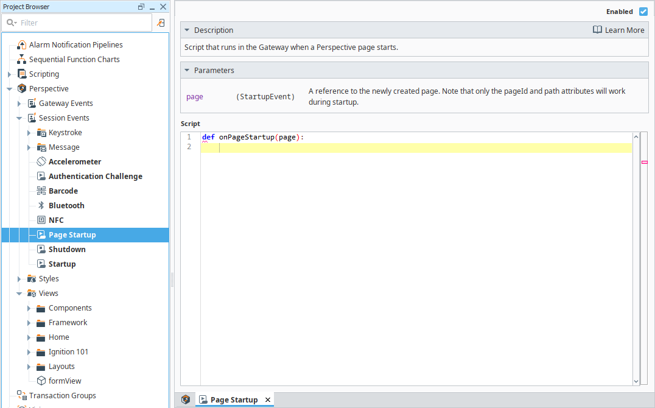Click the Styles folder icon
This screenshot has width=655, height=408.
pyautogui.click(x=32, y=278)
